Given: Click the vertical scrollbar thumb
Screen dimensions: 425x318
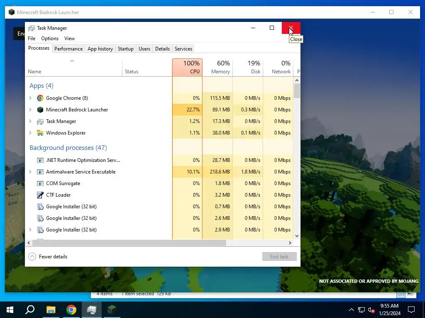Looking at the screenshot, I should pyautogui.click(x=297, y=91).
